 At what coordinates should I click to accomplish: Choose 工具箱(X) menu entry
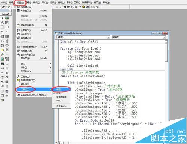tap(34, 76)
